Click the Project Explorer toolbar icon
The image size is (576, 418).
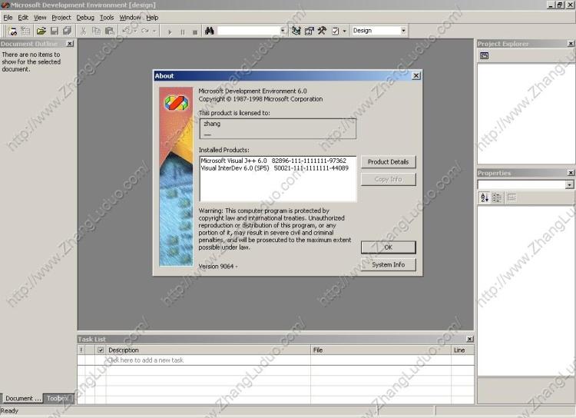[296, 31]
